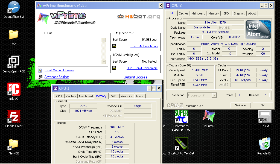The width and height of the screenshot is (280, 164).
Task: Click the Package value Socket 437 FCBGA8
Action: (x=215, y=32)
